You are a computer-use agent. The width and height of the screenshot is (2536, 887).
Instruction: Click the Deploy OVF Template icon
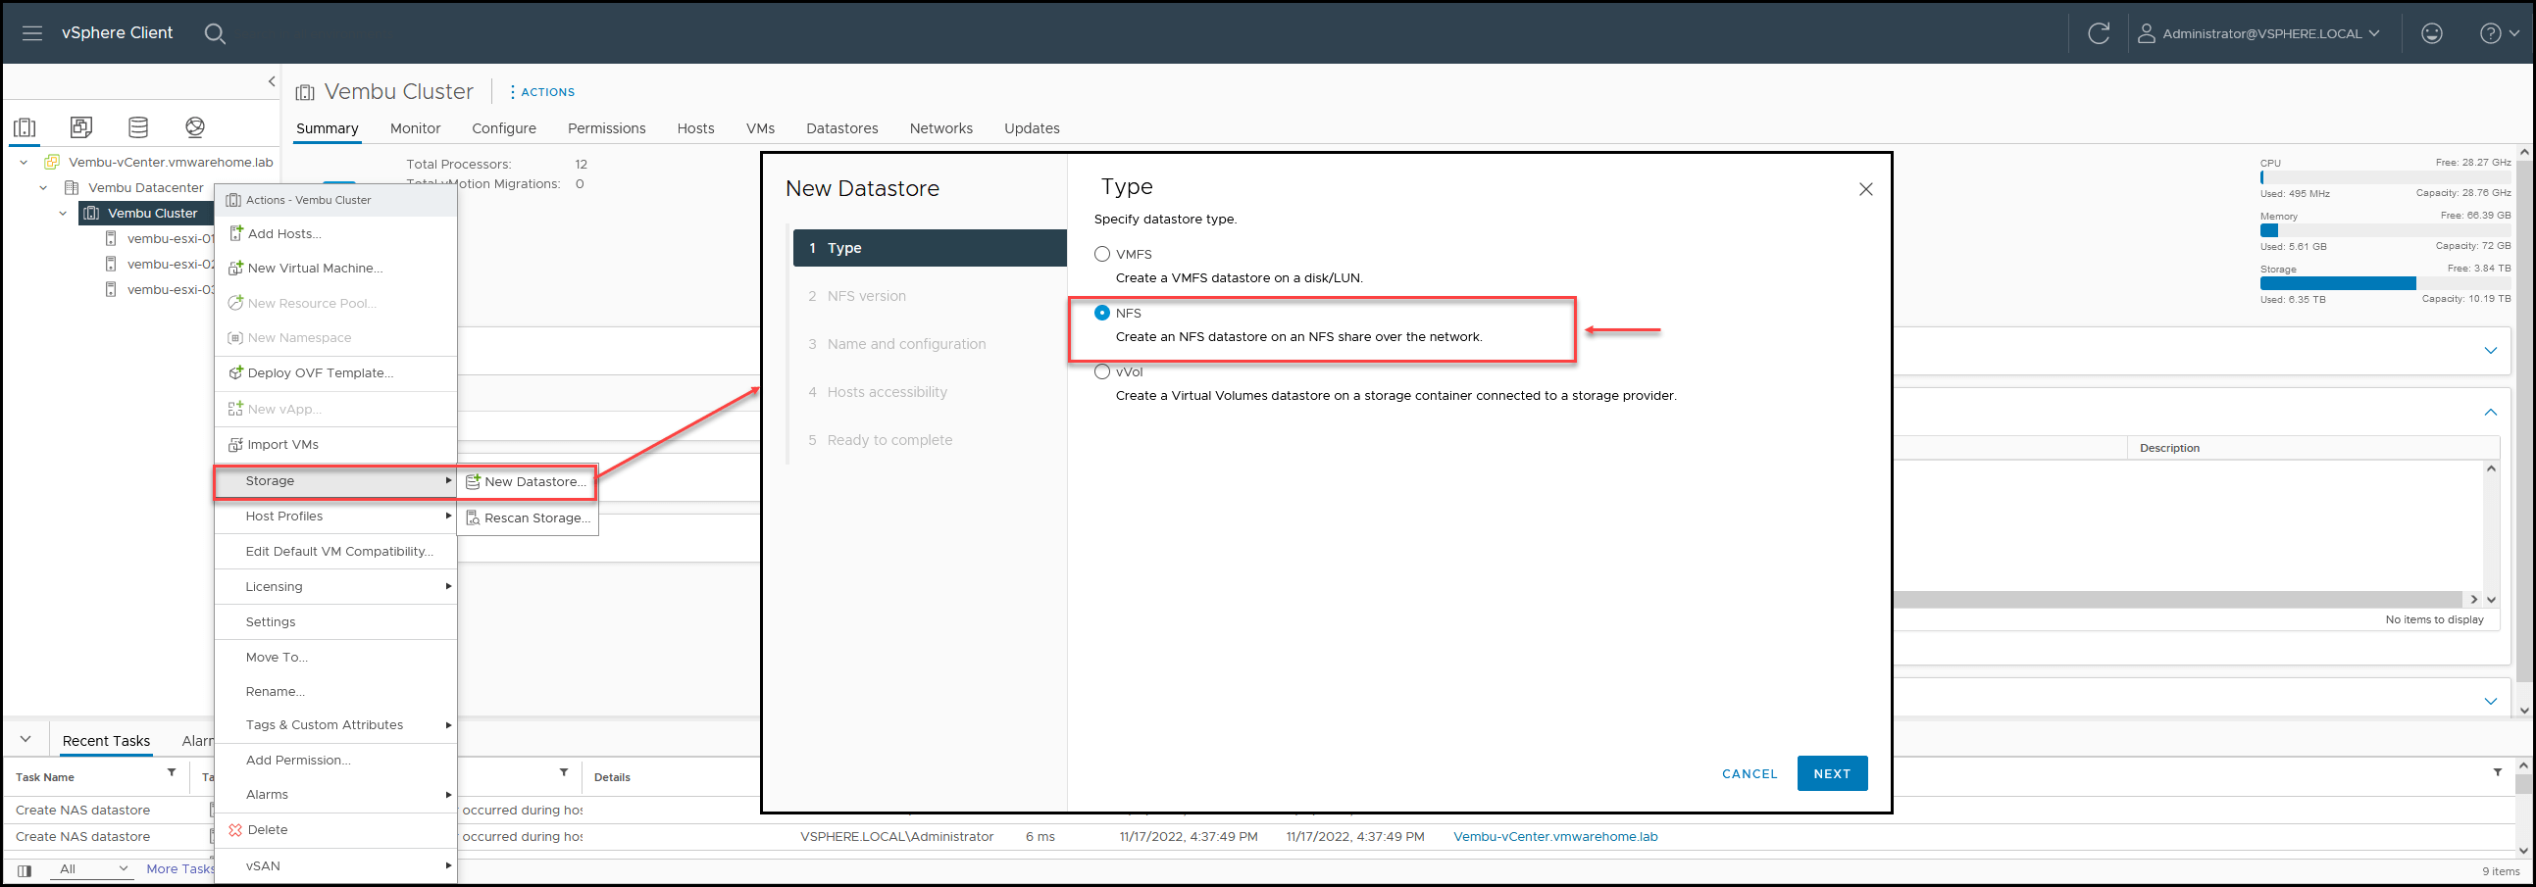click(235, 372)
